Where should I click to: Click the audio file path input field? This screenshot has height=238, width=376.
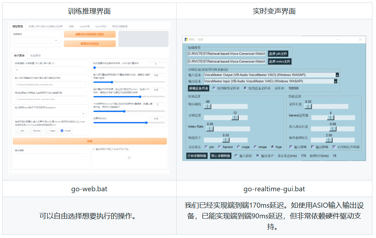click(x=51, y=85)
